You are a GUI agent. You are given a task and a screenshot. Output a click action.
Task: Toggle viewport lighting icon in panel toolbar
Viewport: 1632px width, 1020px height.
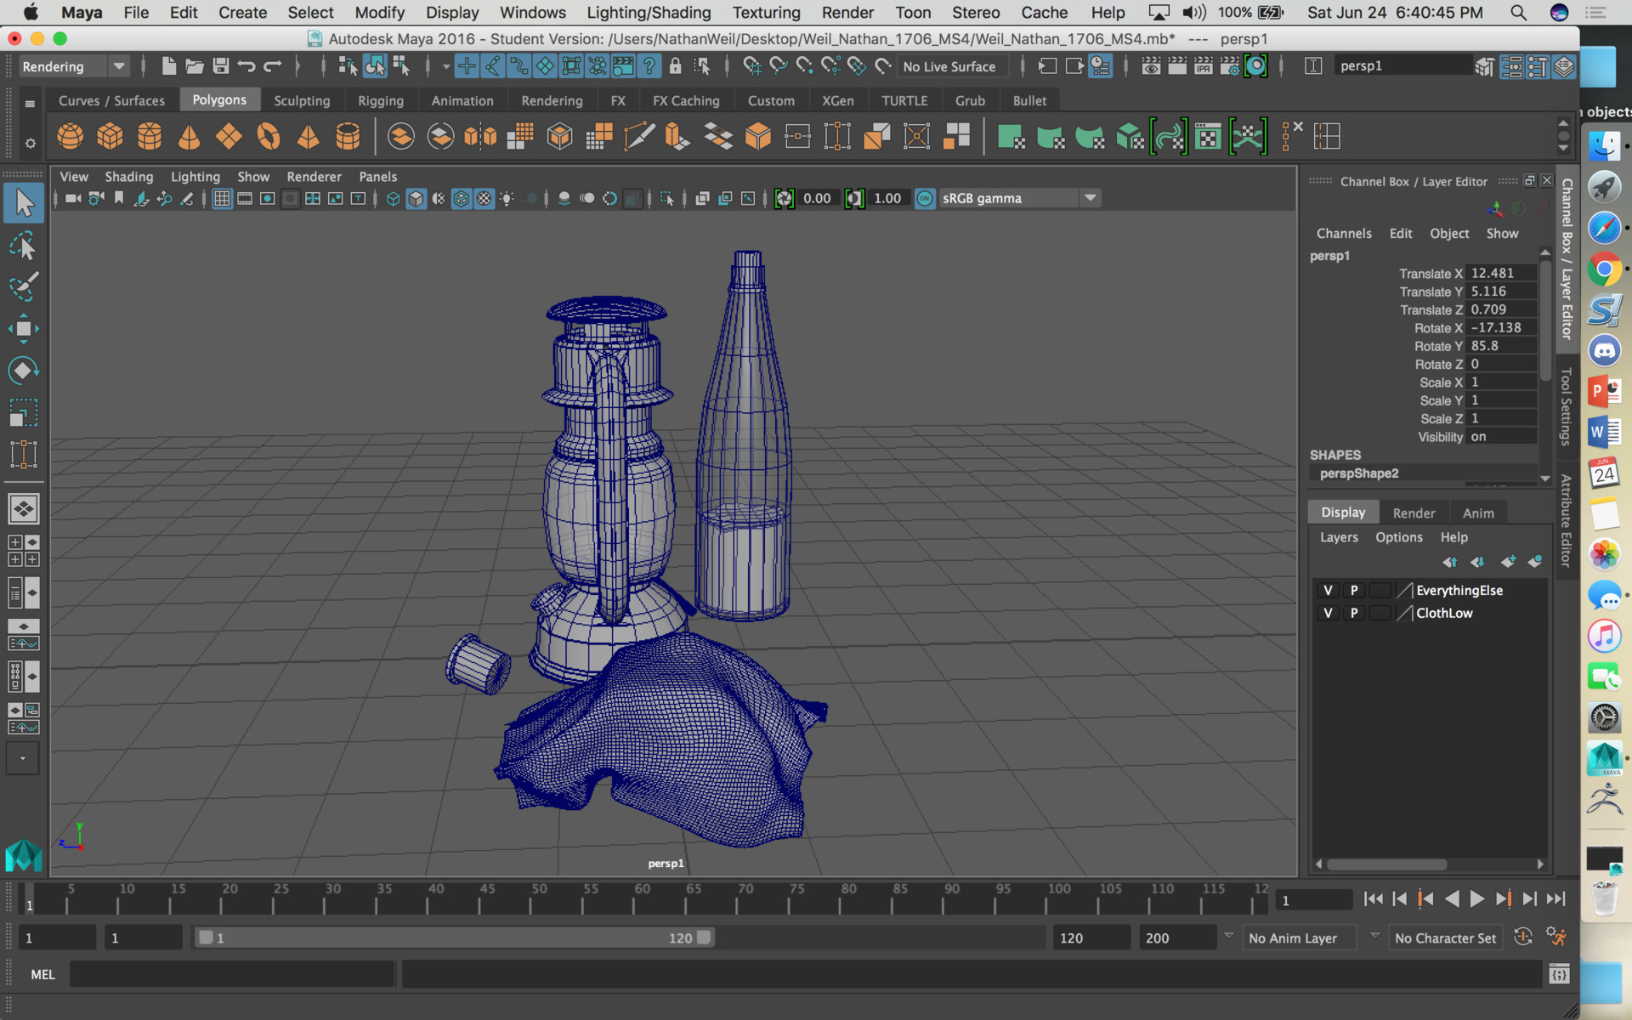coord(507,198)
